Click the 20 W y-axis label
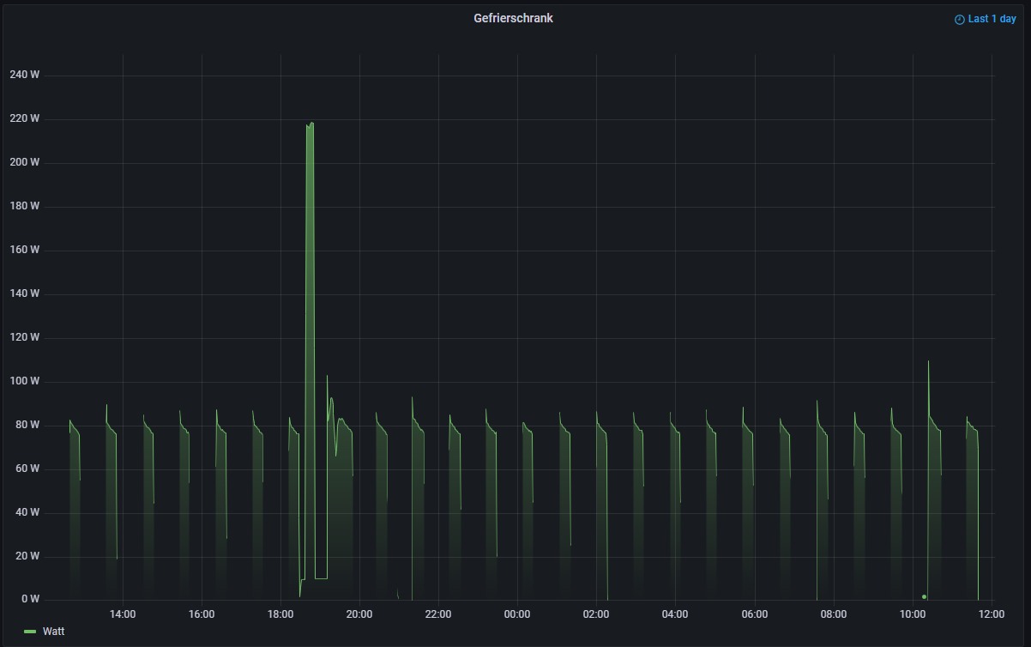Viewport: 1031px width, 647px height. click(x=27, y=556)
